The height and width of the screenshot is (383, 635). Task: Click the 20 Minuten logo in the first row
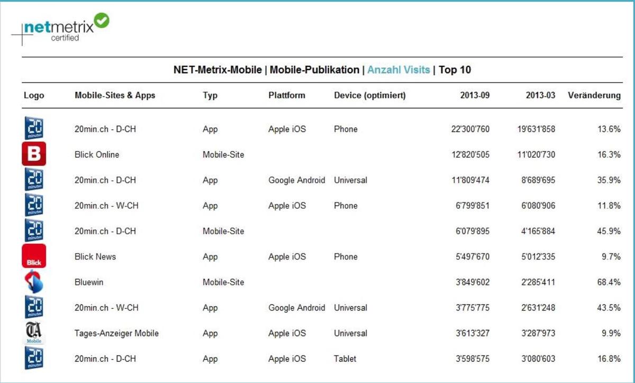[34, 129]
